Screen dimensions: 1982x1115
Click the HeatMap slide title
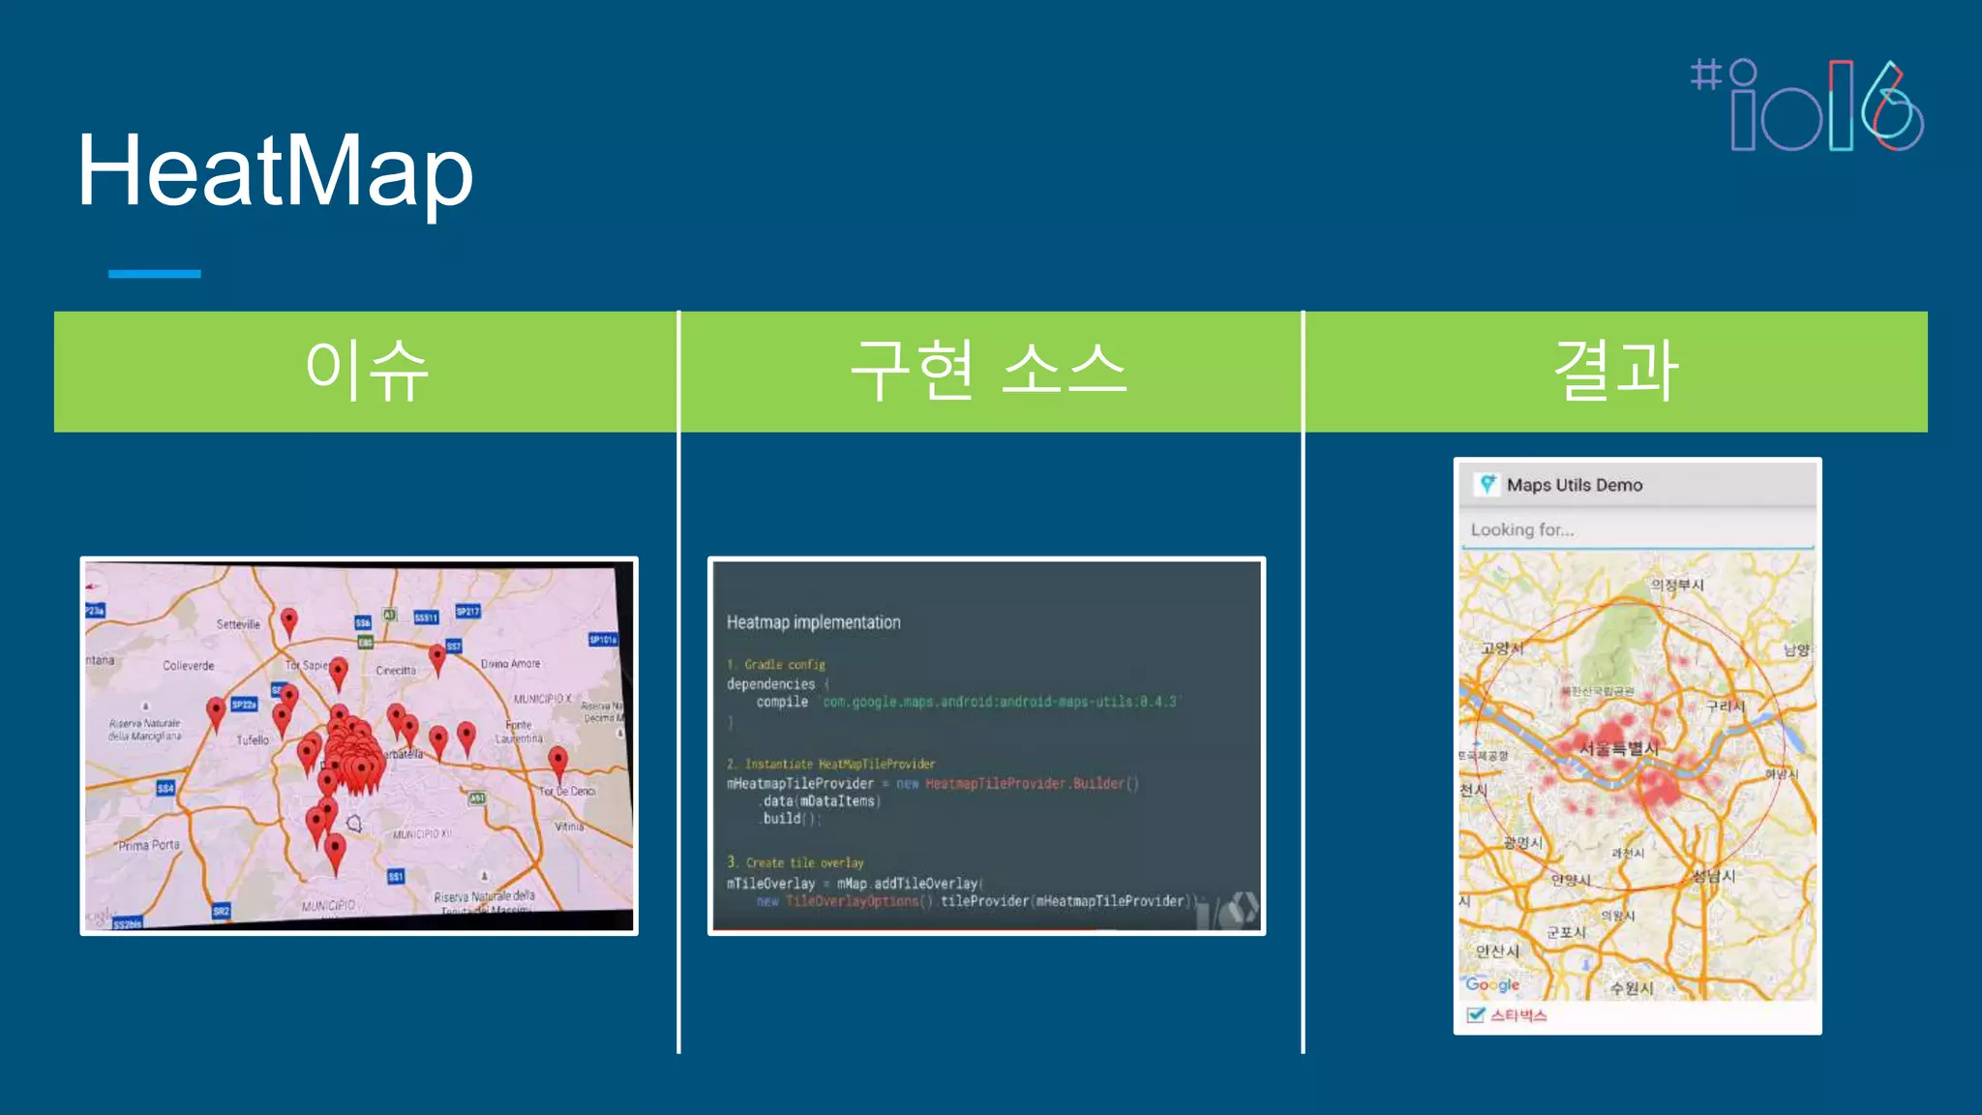(x=275, y=171)
